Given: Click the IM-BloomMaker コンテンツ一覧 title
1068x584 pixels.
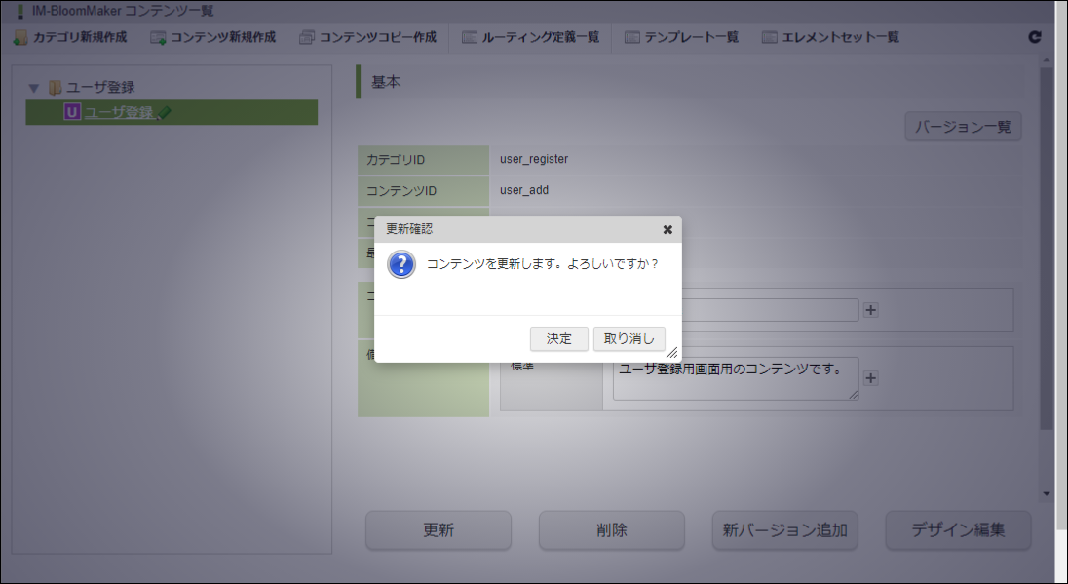Looking at the screenshot, I should coord(123,11).
